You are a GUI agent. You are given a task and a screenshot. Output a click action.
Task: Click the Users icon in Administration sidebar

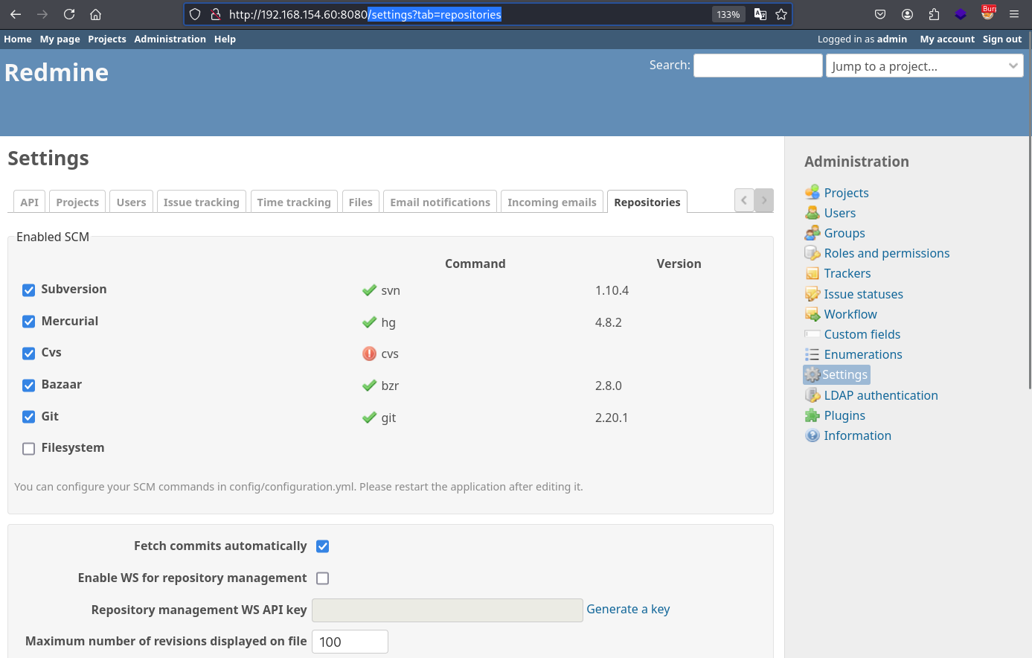pos(813,213)
